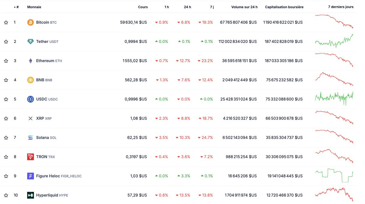Select TRON market cap 30 306 095 075 $US
This screenshot has width=365, height=204.
pyautogui.click(x=284, y=157)
